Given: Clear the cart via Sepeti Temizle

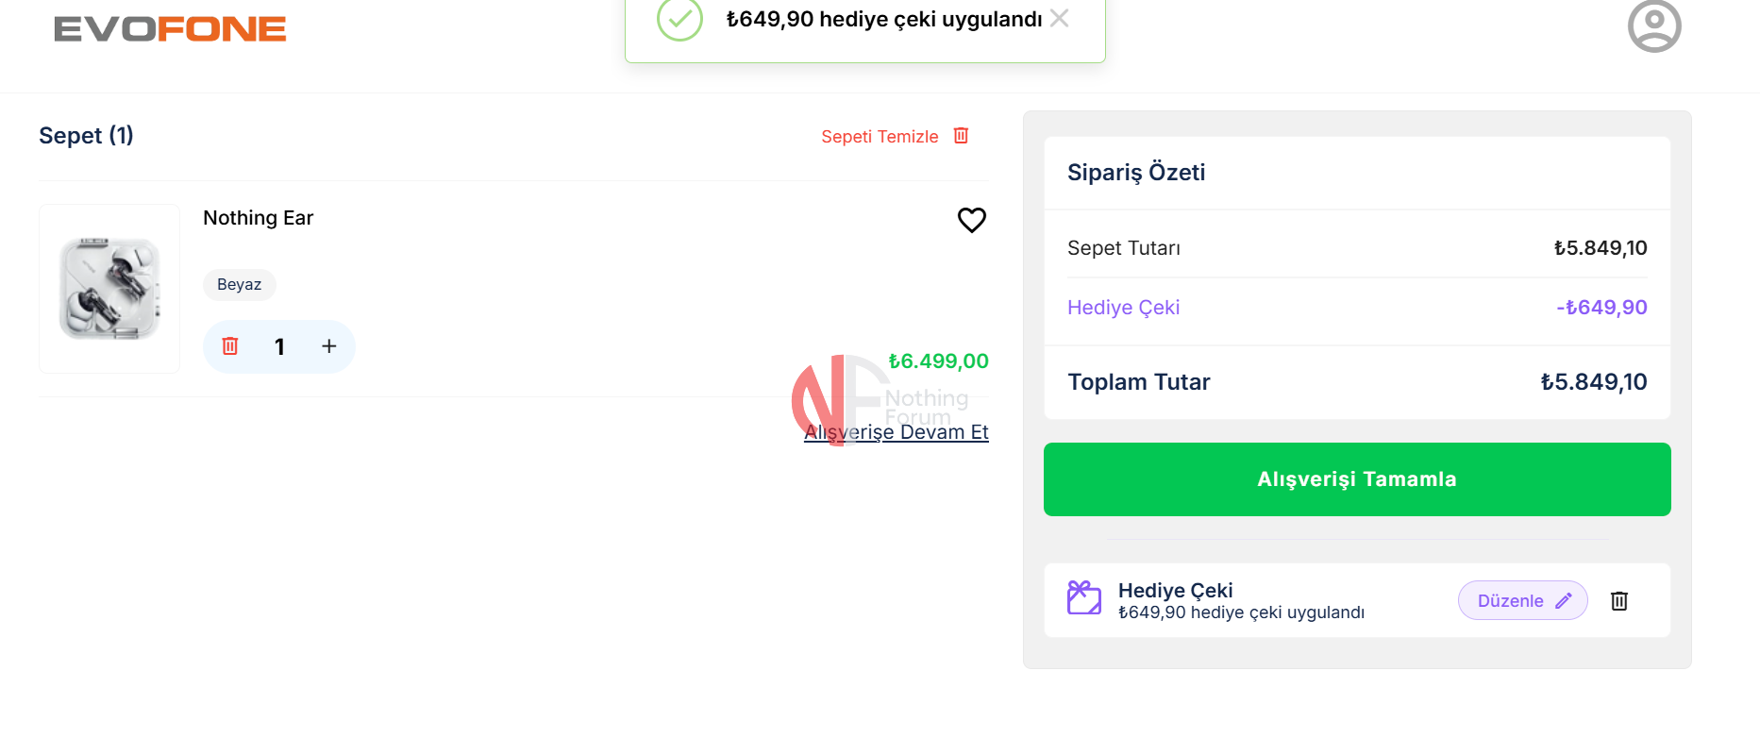Looking at the screenshot, I should click(880, 137).
